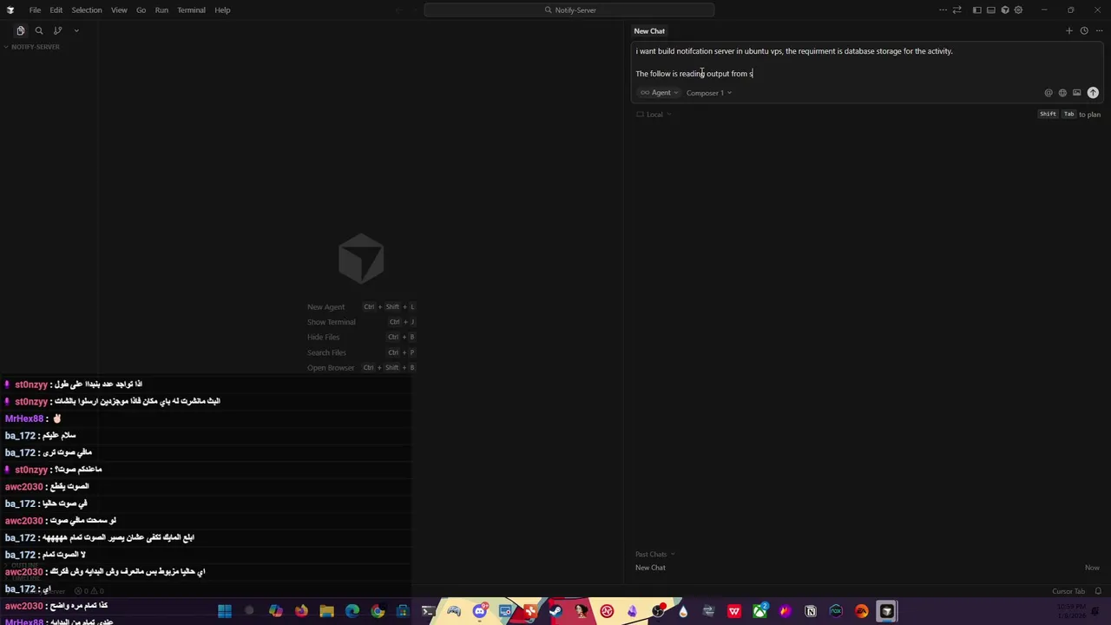Open Discord from the taskbar

tap(479, 611)
